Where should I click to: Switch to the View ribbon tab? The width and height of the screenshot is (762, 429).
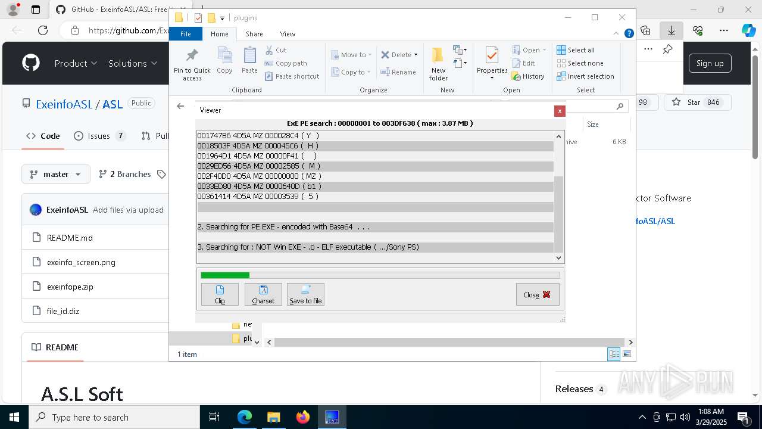pos(288,34)
